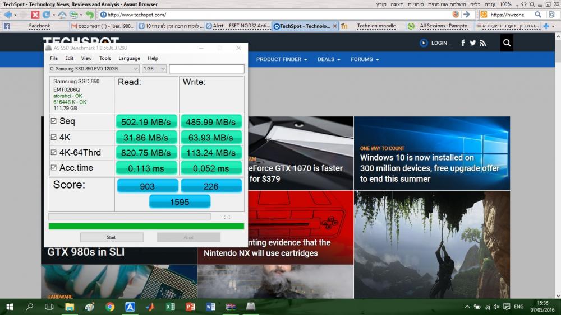Open TechSpot Facebook icon in header
Image resolution: width=561 pixels, height=315 pixels.
tap(463, 43)
